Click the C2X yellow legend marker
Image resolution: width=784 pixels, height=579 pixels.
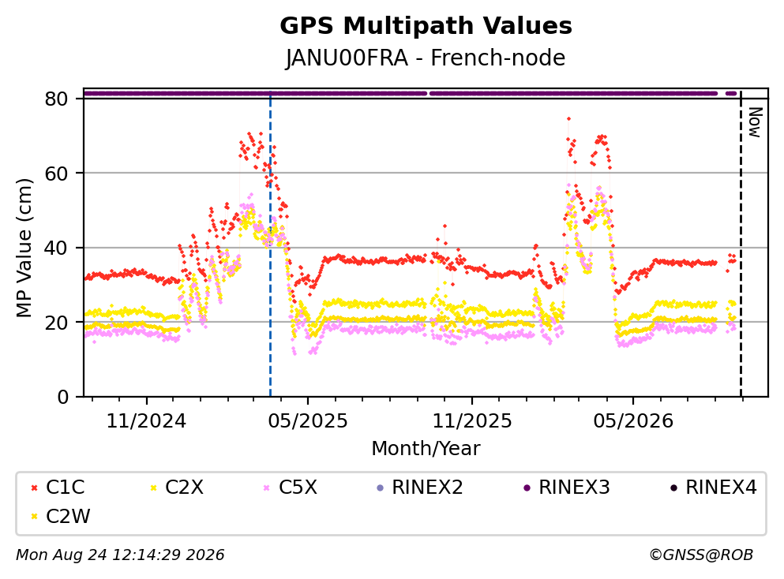(x=153, y=487)
